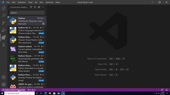Open the Selection menu
170x95 pixels.
pos(22,2)
